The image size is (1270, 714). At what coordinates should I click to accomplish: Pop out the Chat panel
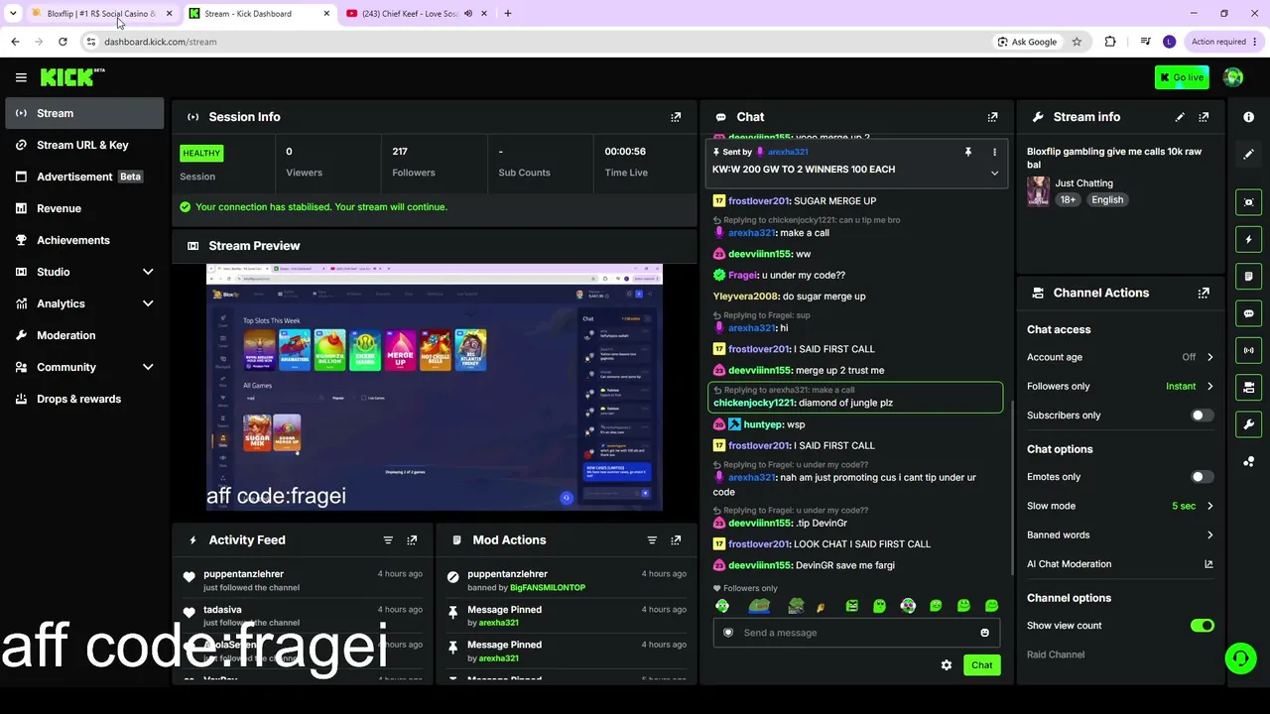click(x=992, y=117)
